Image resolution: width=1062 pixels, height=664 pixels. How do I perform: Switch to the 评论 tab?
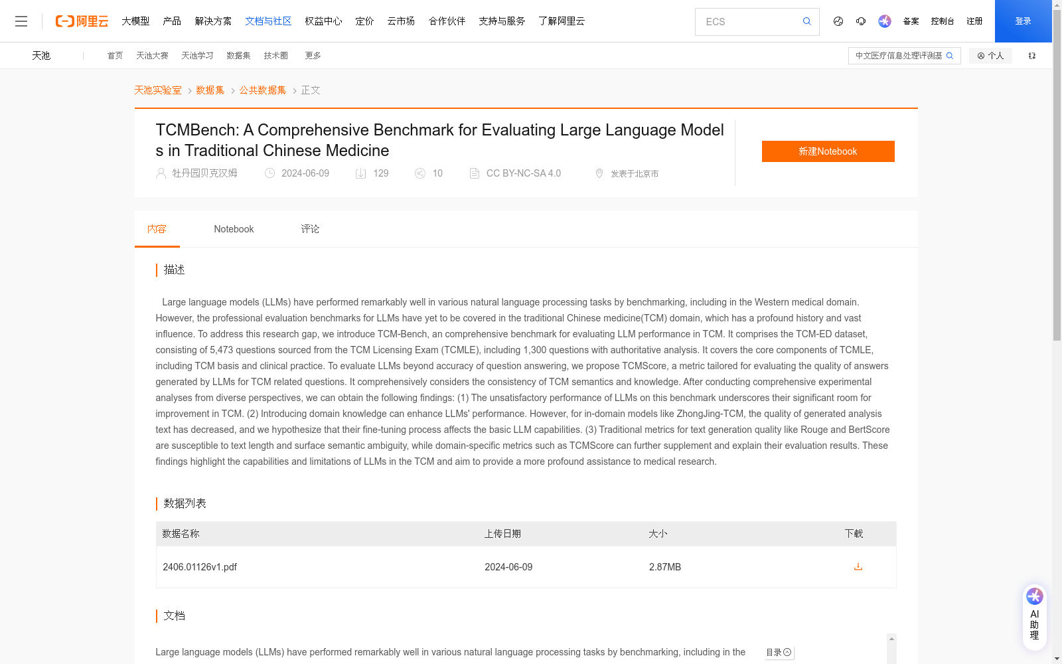(310, 229)
